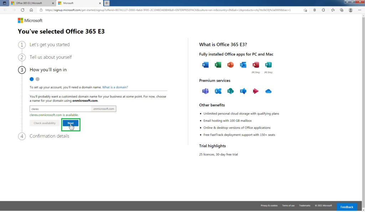The width and height of the screenshot is (365, 212).
Task: Open the browser home page icon
Action: point(31,10)
